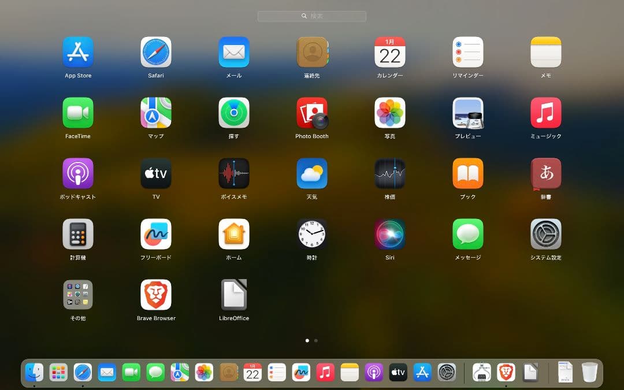Launch the ボイスメモ voice recorder app
Viewport: 624px width, 390px height.
point(234,174)
